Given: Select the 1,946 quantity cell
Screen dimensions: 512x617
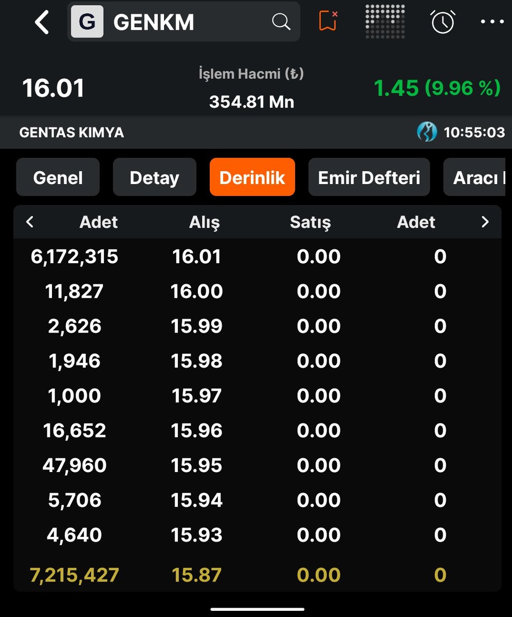Looking at the screenshot, I should pyautogui.click(x=75, y=361).
